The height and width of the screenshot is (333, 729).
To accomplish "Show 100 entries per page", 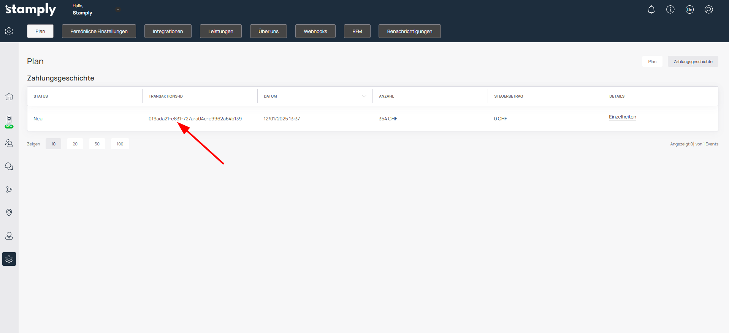I will coord(120,144).
